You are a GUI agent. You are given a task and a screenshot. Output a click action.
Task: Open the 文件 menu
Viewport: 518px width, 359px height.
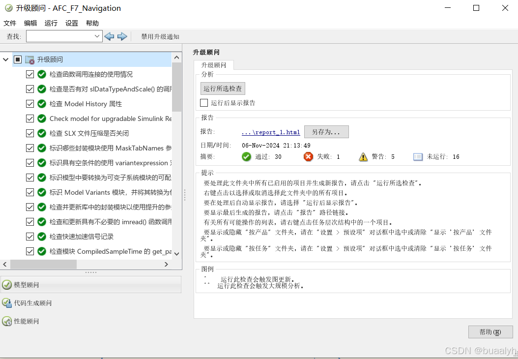(9, 23)
